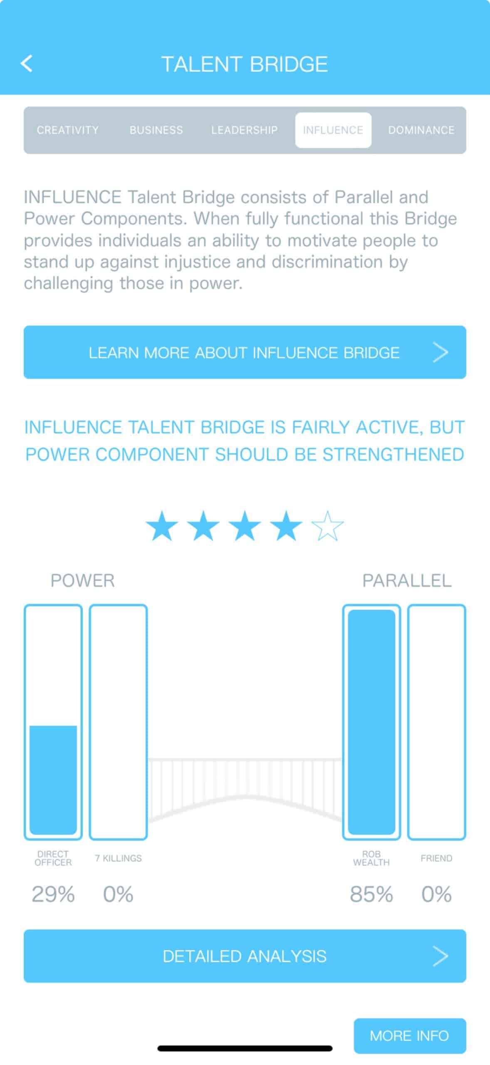Select the Rob Wealth filled bar

(x=371, y=722)
